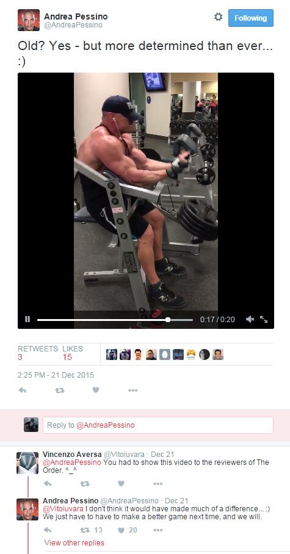Image resolution: width=290 pixels, height=554 pixels.
Task: Open the @Vitoiuvara mention link
Action: tap(63, 509)
